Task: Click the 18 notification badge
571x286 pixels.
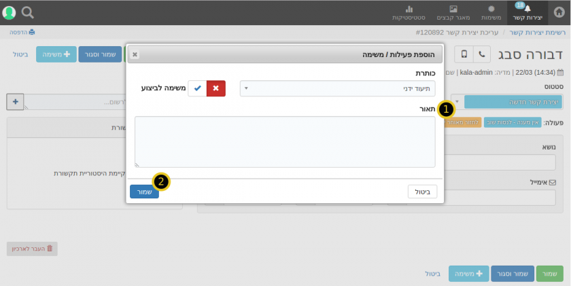Action: click(519, 5)
